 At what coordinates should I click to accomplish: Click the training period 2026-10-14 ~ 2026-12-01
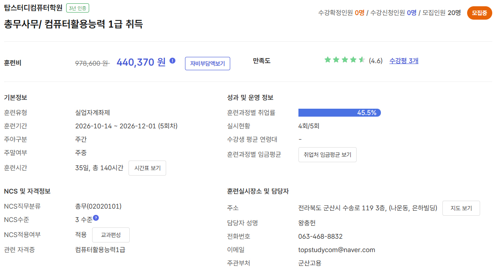(116, 126)
